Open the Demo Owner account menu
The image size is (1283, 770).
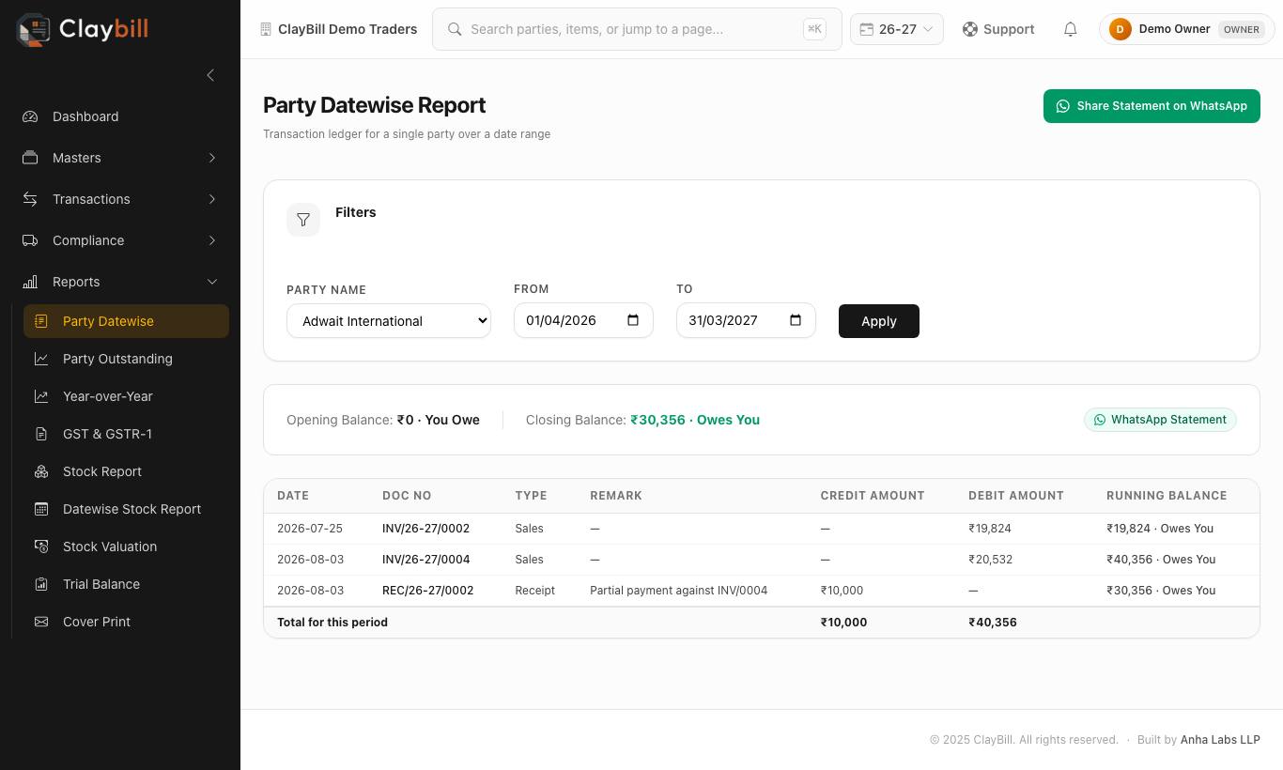pyautogui.click(x=1187, y=29)
